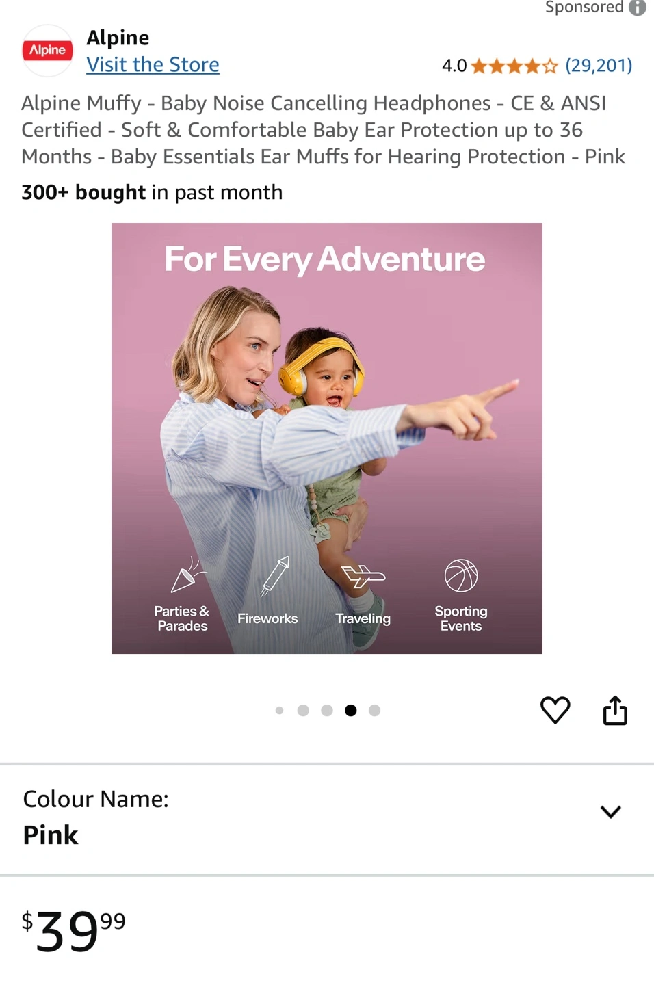Select the second image carousel dot
Viewport: 654px width, 985px height.
coord(303,711)
